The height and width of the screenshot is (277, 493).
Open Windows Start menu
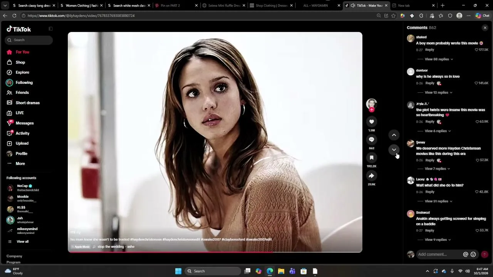(178, 271)
